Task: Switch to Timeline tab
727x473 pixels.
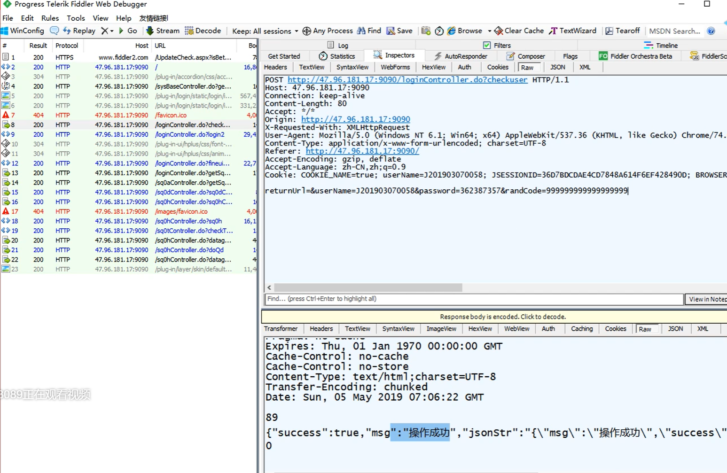Action: click(x=661, y=45)
